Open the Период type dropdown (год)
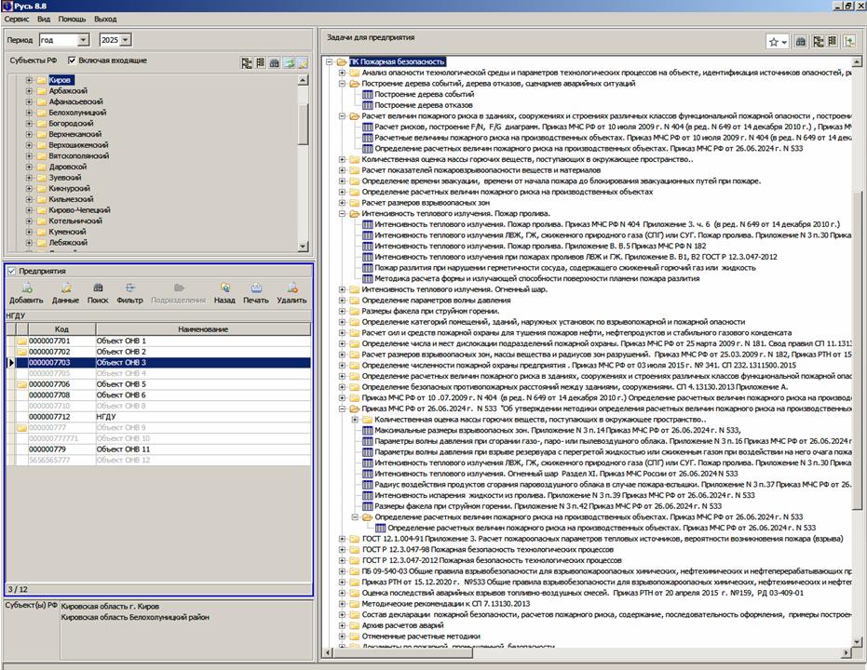This screenshot has width=867, height=670. click(x=83, y=40)
